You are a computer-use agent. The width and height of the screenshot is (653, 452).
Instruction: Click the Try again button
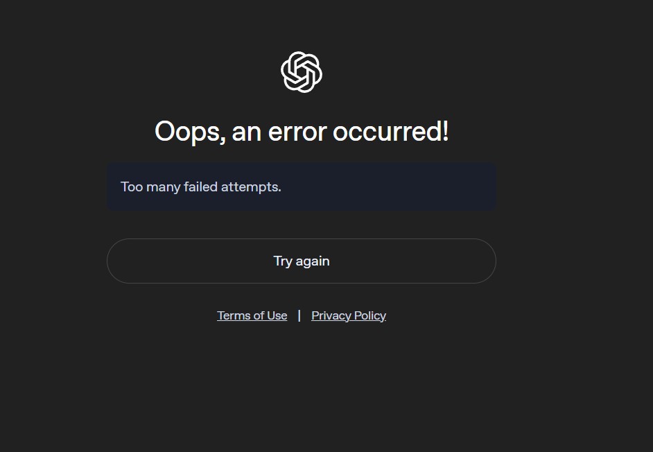(x=302, y=261)
